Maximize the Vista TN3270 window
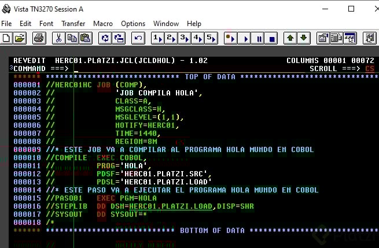379x248 pixels. (x=351, y=9)
